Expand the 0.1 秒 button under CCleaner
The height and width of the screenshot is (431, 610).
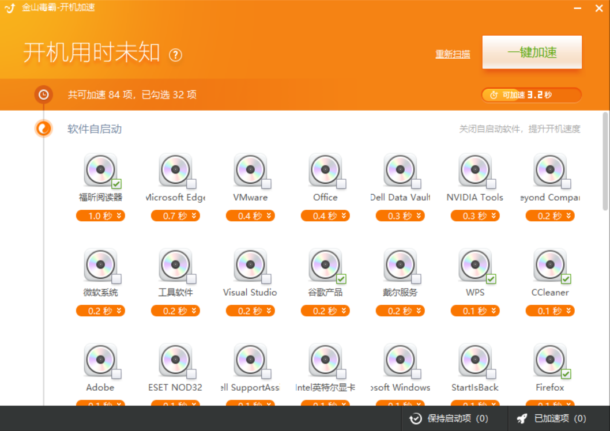[x=550, y=311]
